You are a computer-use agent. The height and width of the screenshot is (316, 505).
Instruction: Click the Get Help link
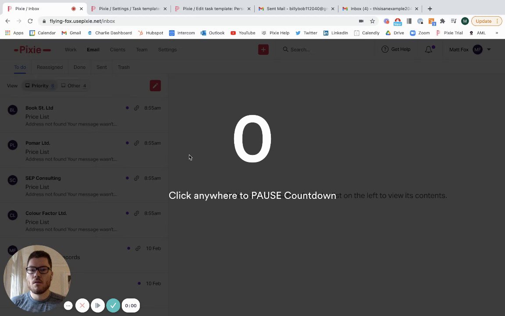click(396, 49)
